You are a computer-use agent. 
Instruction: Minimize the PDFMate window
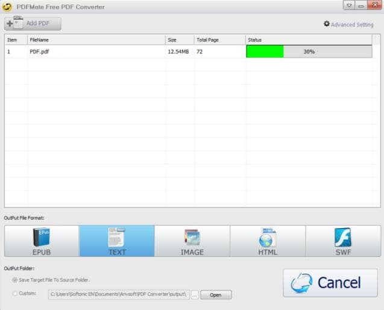[x=361, y=5]
